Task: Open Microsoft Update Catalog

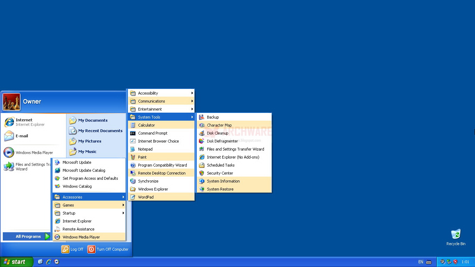Action: (x=89, y=170)
